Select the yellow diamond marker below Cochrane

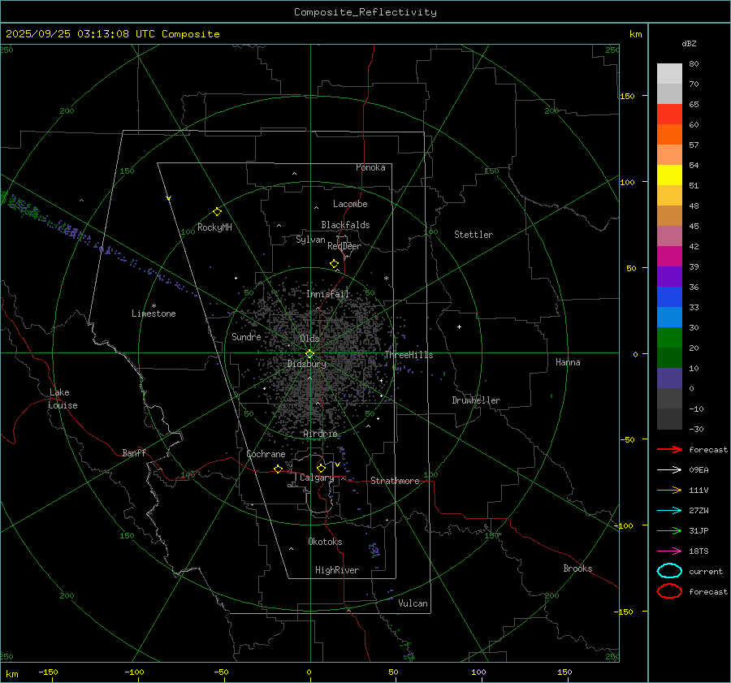tap(278, 469)
